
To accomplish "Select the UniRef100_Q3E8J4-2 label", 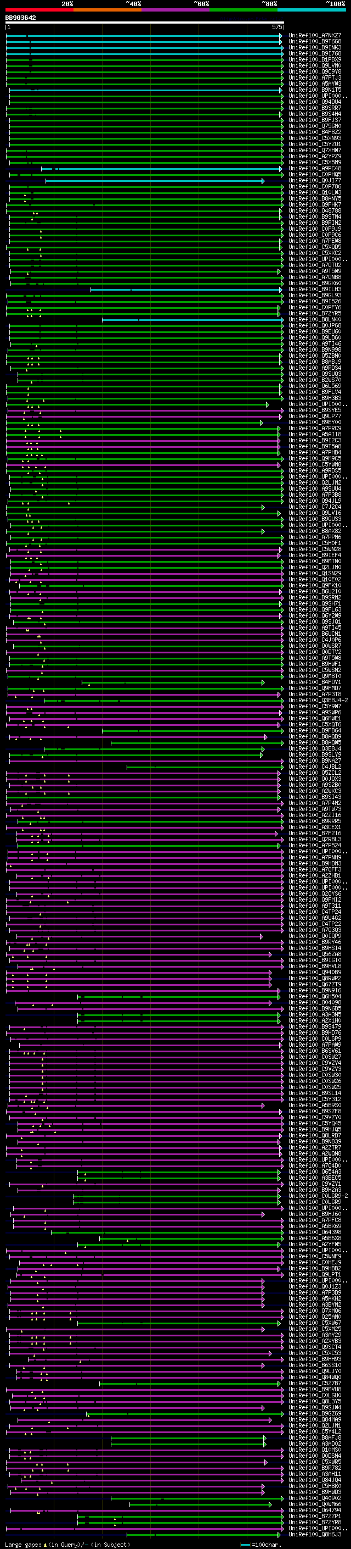I will [x=318, y=701].
